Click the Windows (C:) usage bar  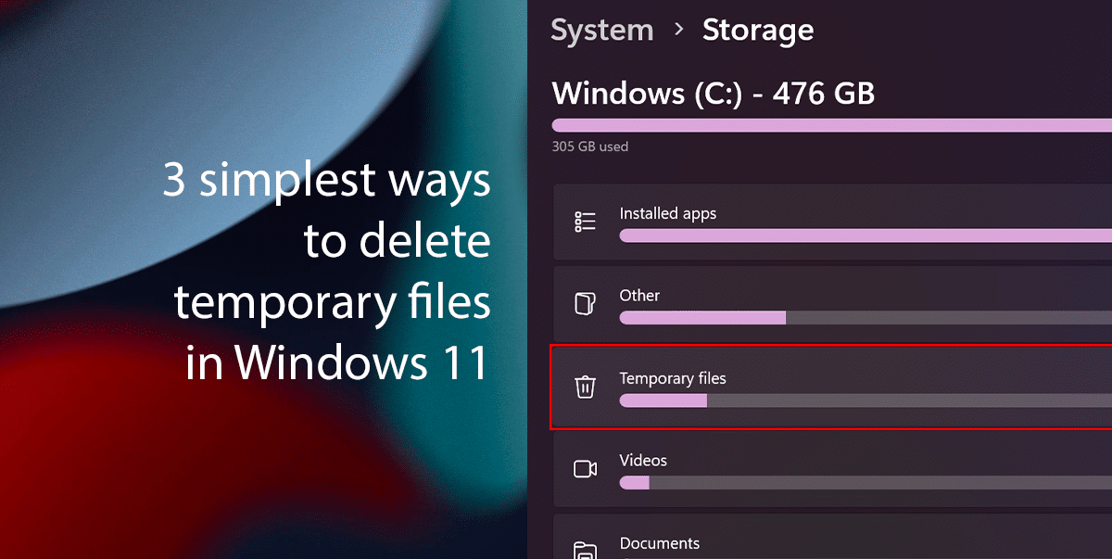coord(825,123)
